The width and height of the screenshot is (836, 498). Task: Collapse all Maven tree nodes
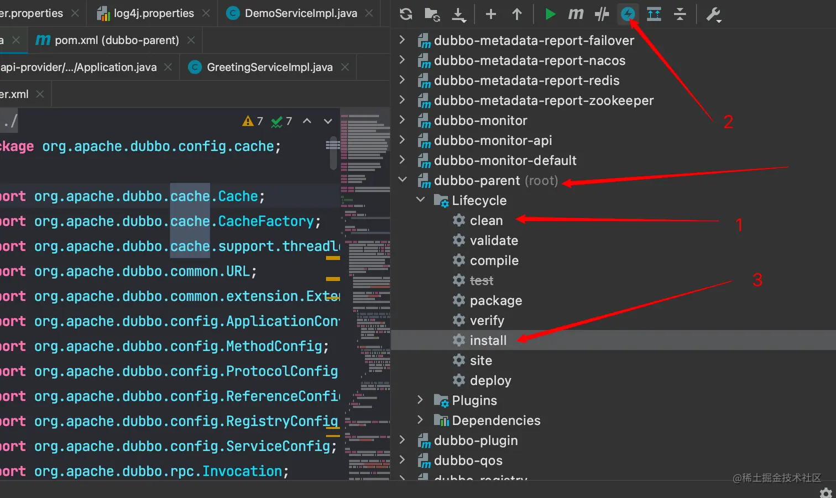[680, 14]
